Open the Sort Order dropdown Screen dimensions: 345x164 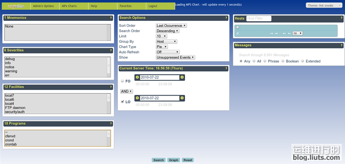[x=171, y=26]
